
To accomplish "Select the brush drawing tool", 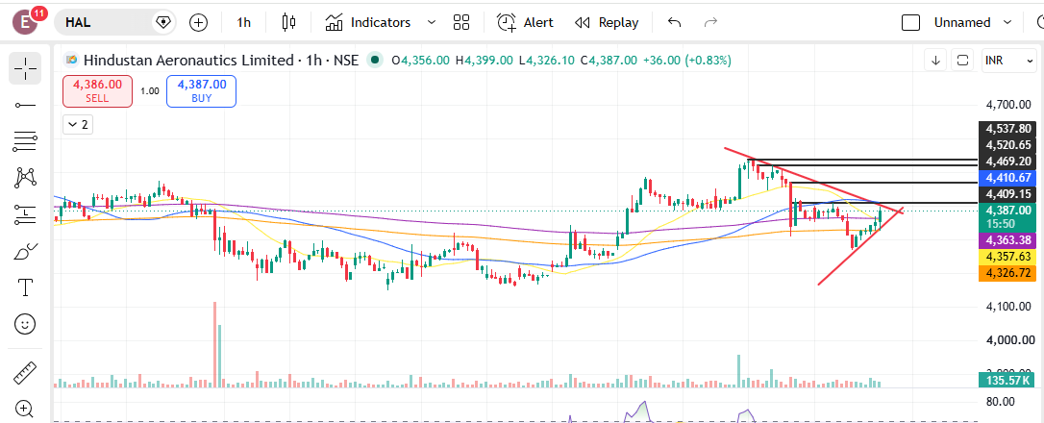I will pyautogui.click(x=25, y=252).
